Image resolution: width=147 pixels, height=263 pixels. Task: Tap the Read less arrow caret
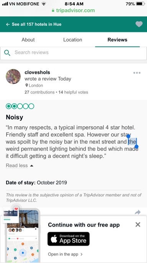click(x=32, y=166)
